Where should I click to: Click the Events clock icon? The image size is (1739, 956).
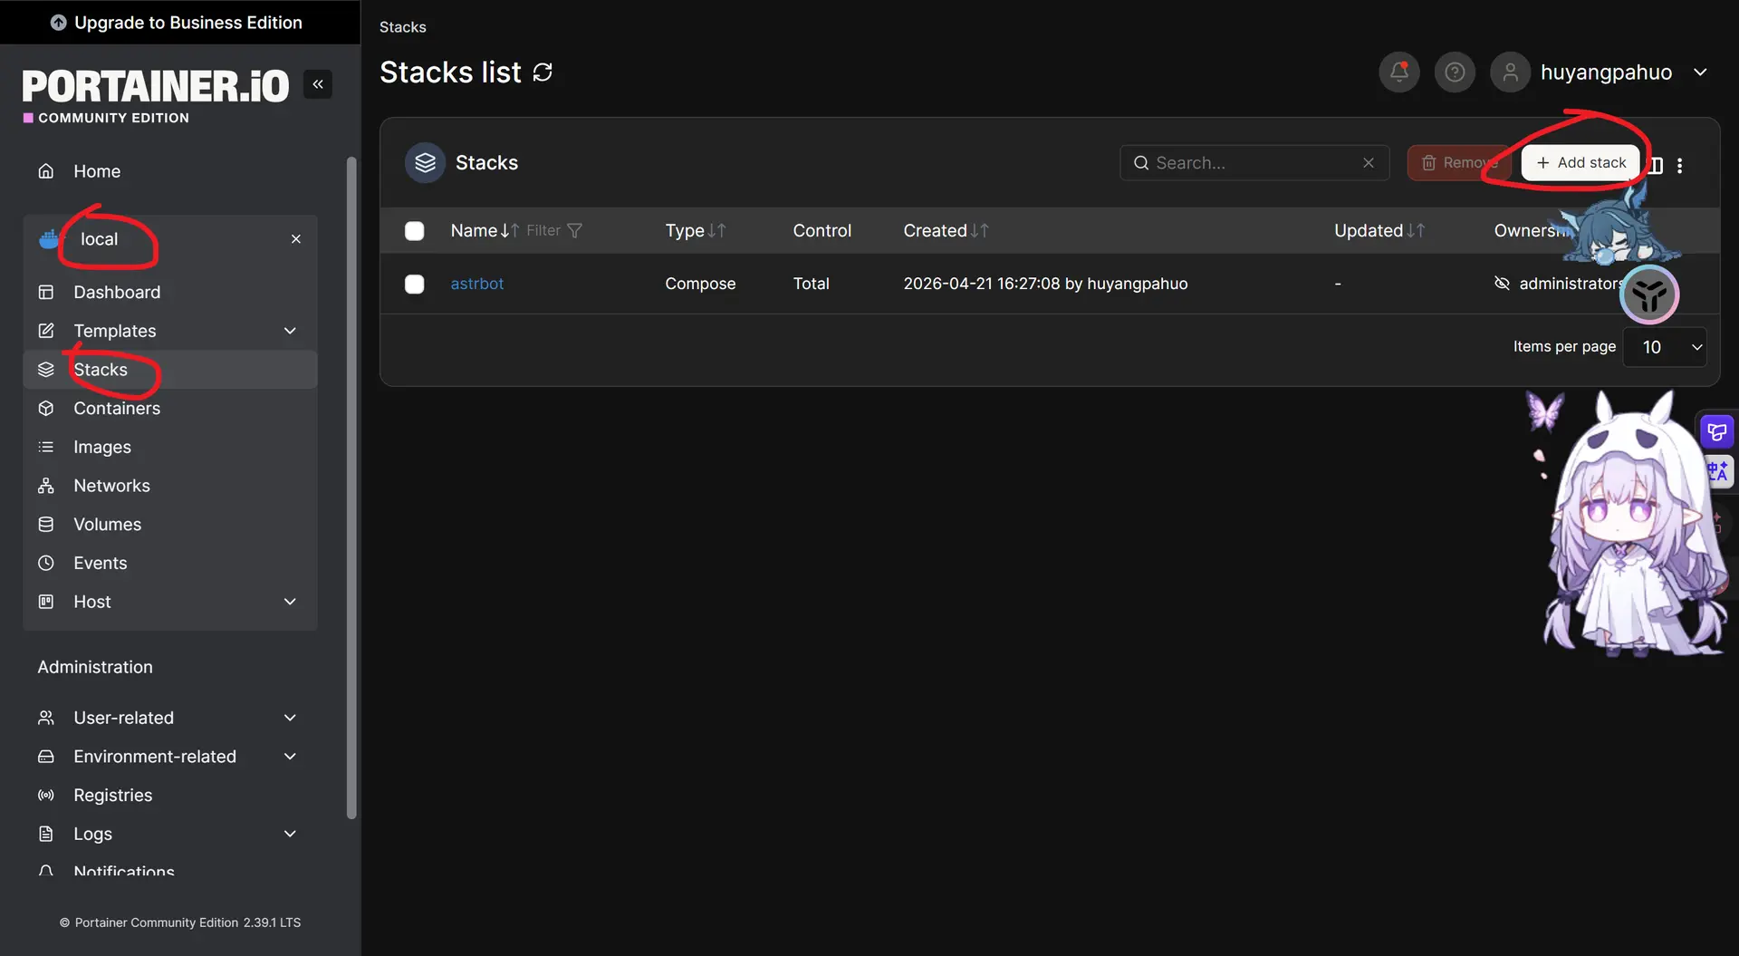tap(46, 563)
